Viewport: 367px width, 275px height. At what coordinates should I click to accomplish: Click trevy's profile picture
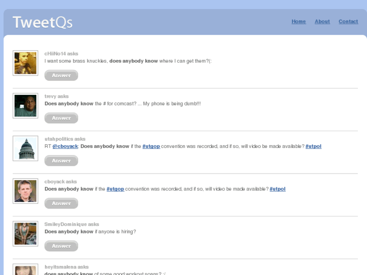tap(26, 106)
